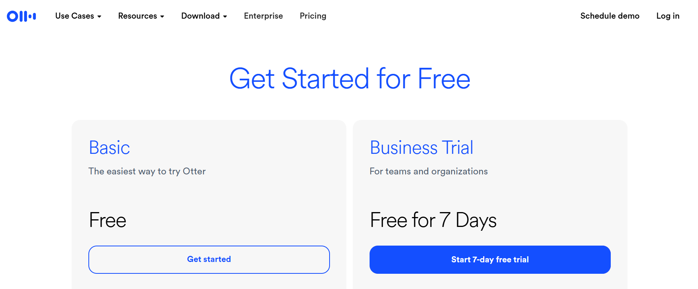698x289 pixels.
Task: Select Log in at top right
Action: point(668,16)
